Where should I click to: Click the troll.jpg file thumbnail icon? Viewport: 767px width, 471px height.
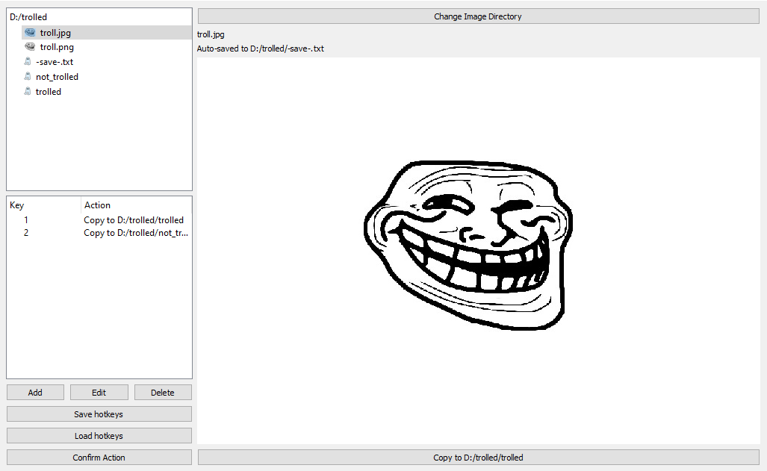(x=30, y=32)
